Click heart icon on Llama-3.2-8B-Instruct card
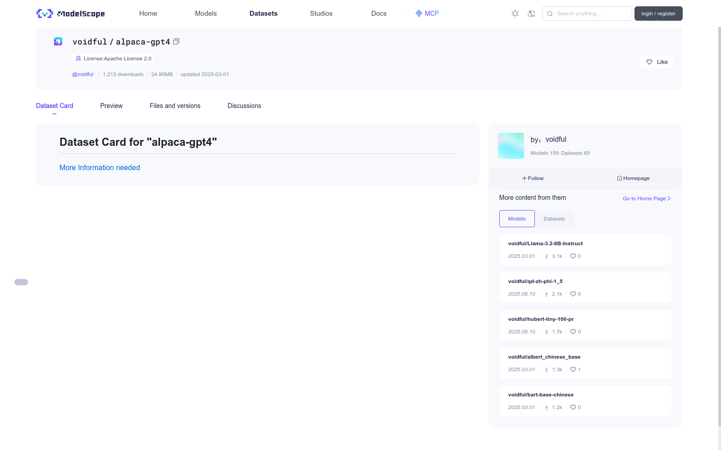 [573, 256]
